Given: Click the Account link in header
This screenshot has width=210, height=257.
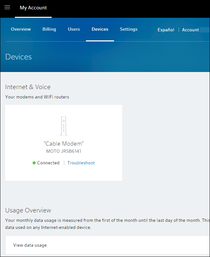Looking at the screenshot, I should point(190,30).
